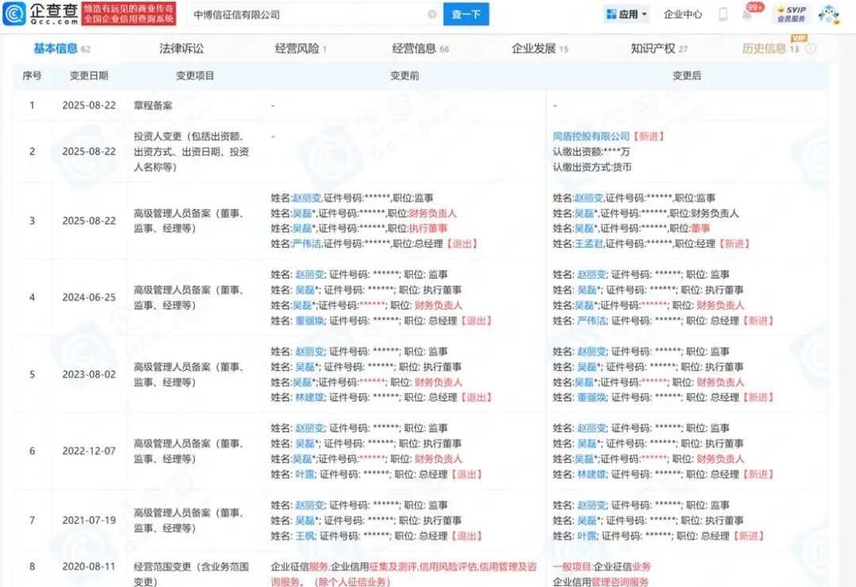
Task: Open 董骊焕 link in row 5 变更后
Action: click(592, 398)
